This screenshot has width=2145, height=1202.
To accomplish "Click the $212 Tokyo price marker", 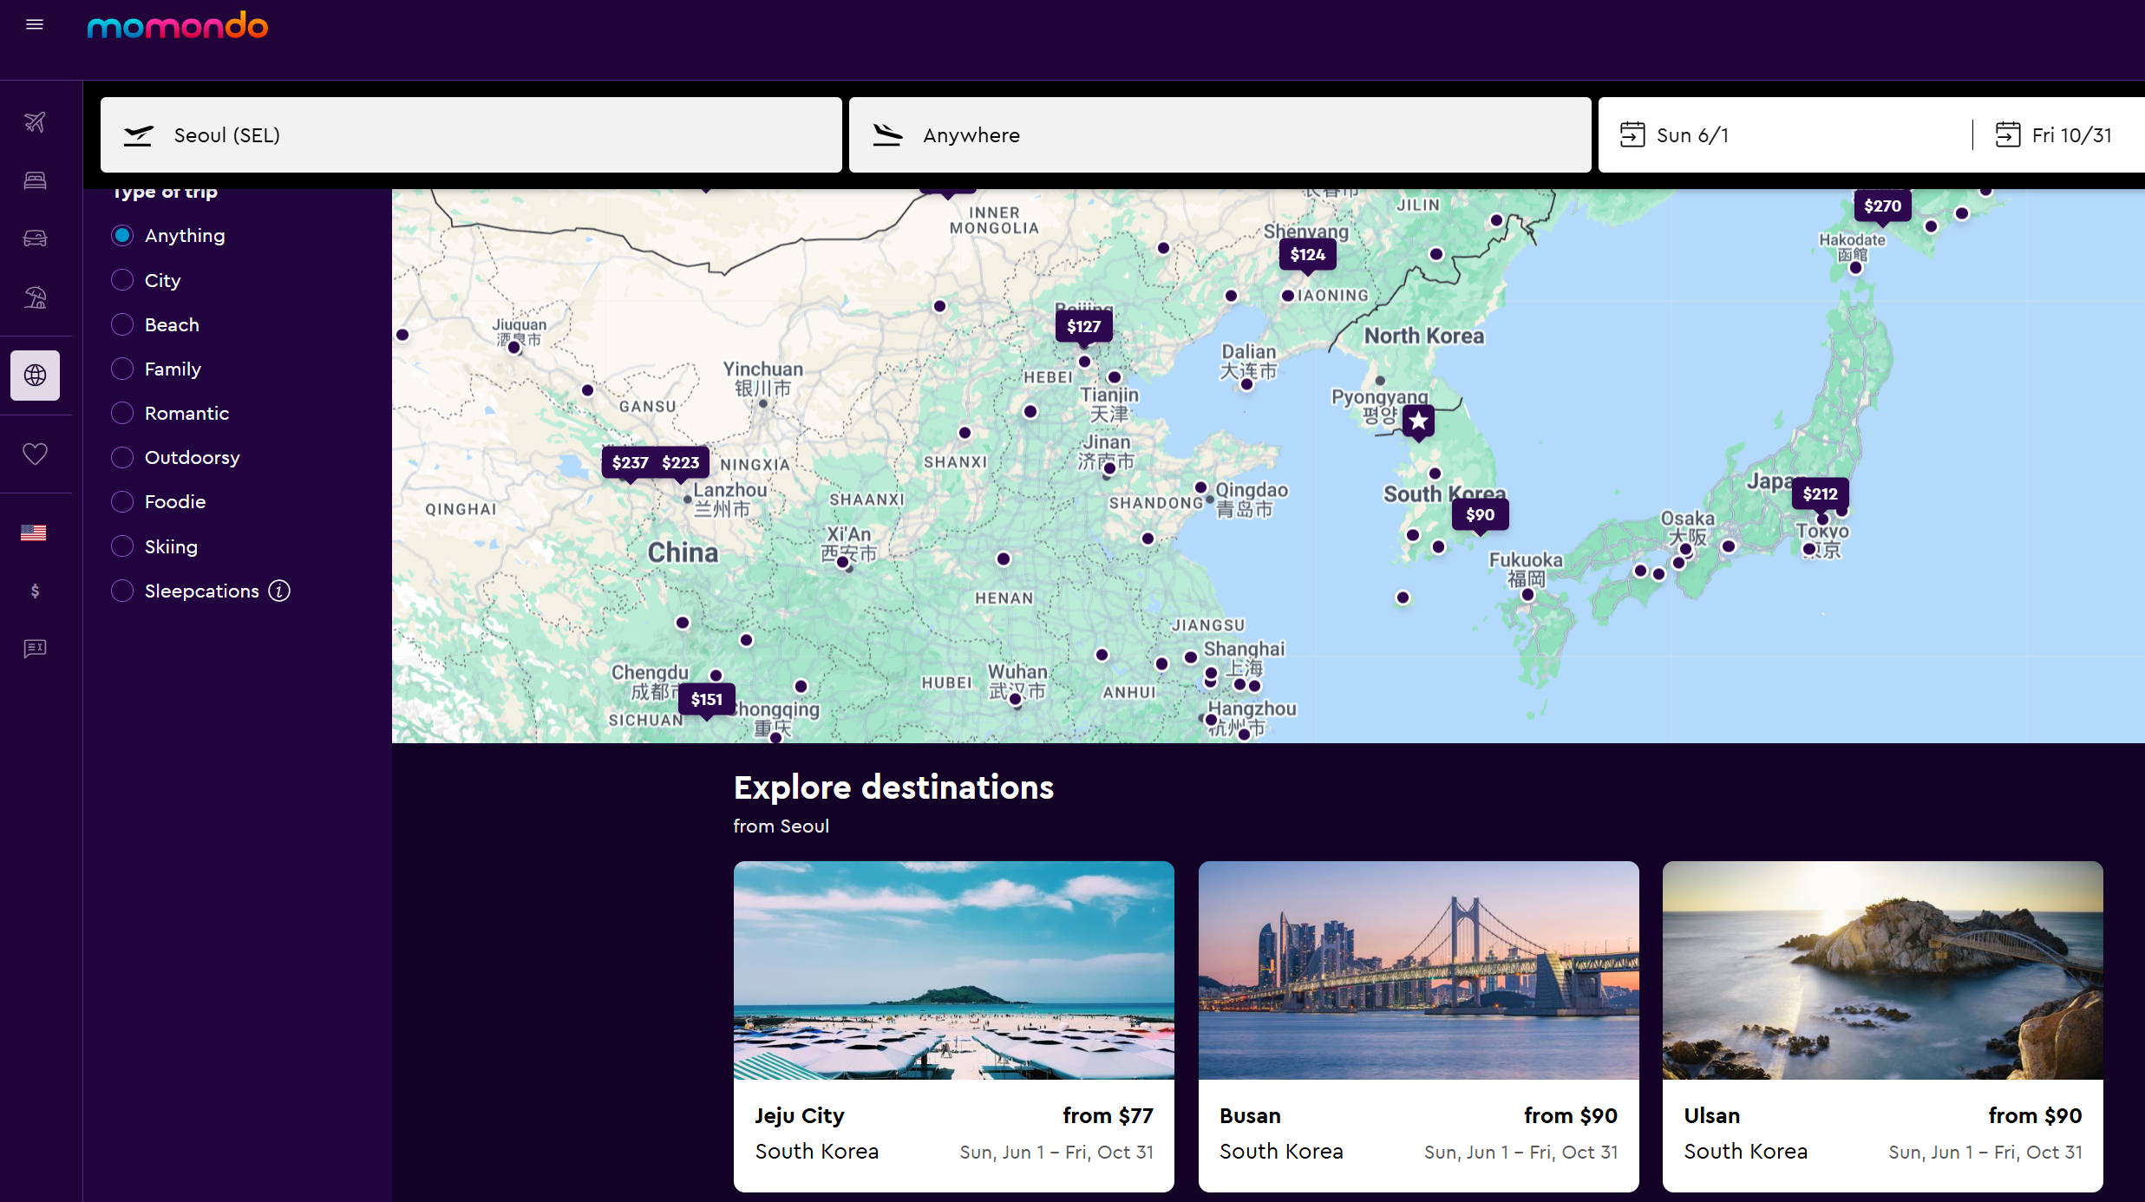I will pyautogui.click(x=1820, y=493).
